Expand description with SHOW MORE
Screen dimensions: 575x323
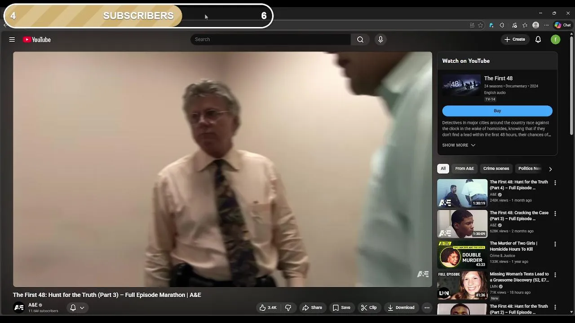coord(459,145)
